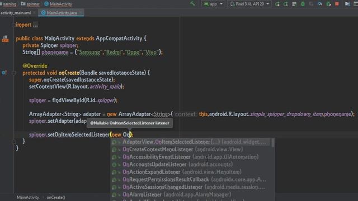Click the green Debug bug icon
358x201 pixels.
(x=303, y=4)
